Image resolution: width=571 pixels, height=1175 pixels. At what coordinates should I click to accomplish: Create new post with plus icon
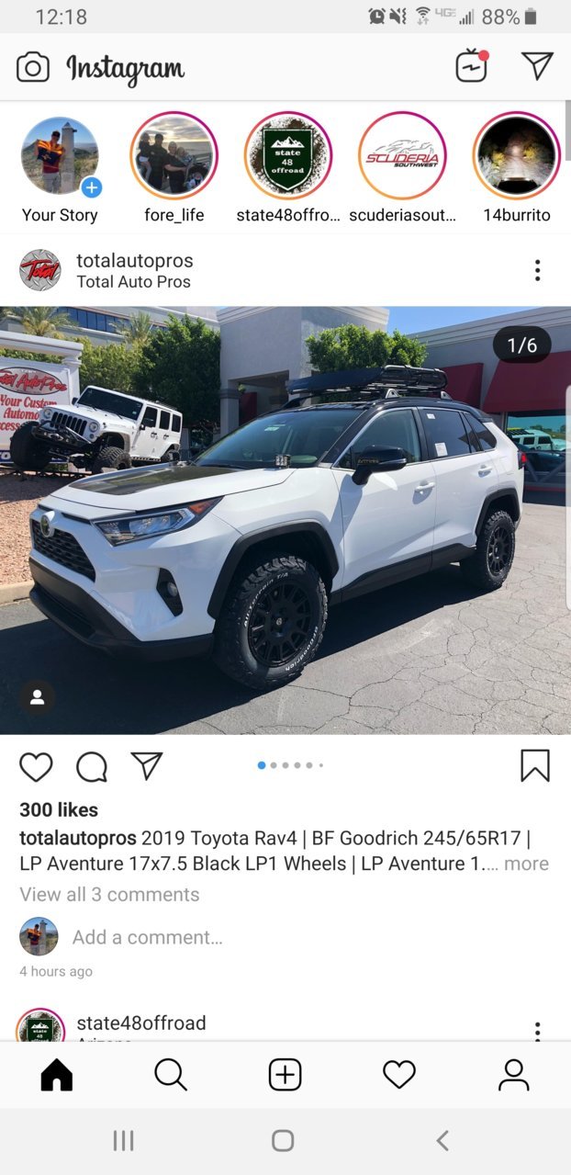(x=285, y=1075)
